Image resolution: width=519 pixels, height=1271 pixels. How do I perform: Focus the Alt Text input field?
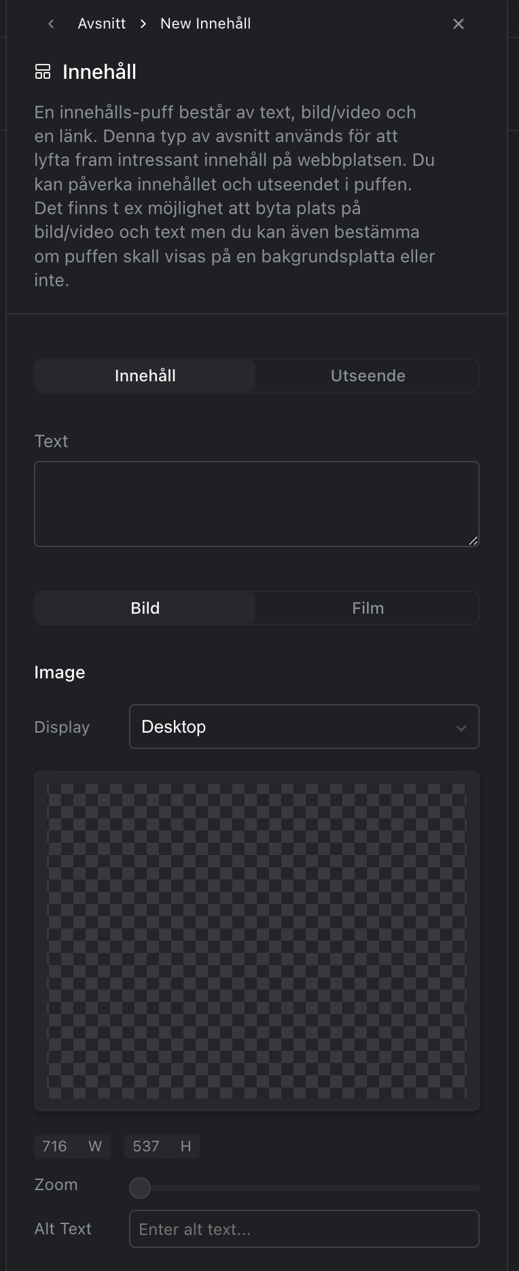point(304,1229)
